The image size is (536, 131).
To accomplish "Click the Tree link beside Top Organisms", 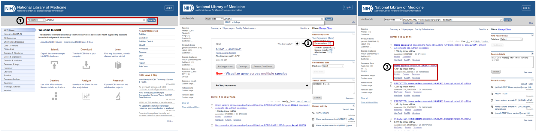I will 331,38.
